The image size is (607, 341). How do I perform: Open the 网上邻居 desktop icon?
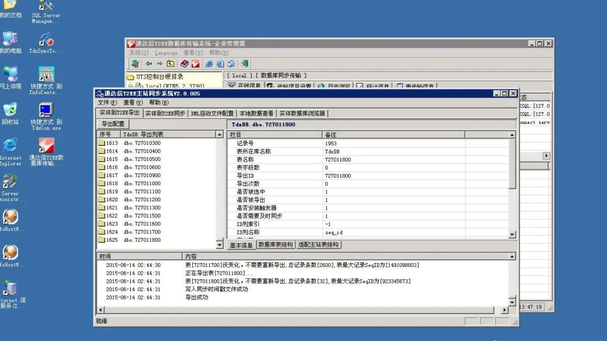(x=11, y=77)
